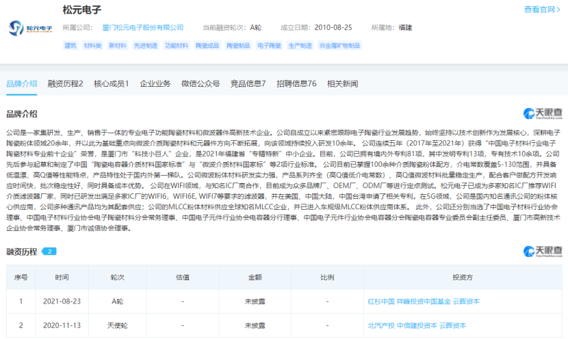Screen dimensions: 568x339
Task: Click the 轮次 column header
Action: click(x=118, y=277)
